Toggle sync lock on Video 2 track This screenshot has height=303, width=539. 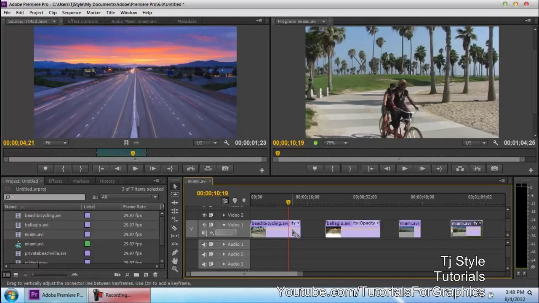[x=211, y=215]
